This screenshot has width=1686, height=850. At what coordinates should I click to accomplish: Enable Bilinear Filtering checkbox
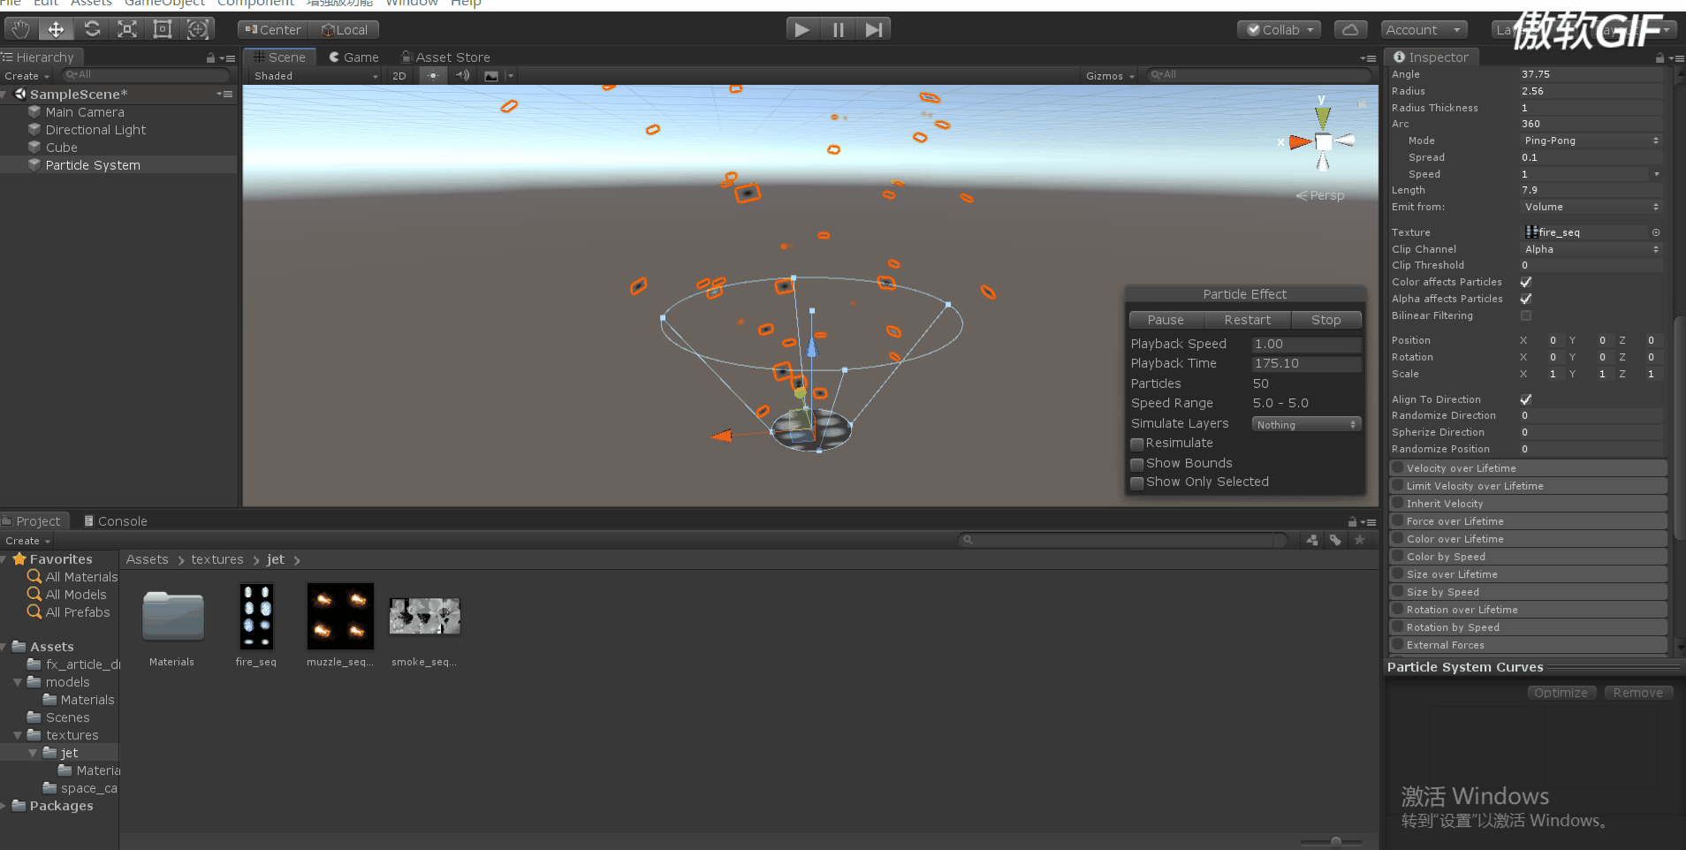point(1526,315)
